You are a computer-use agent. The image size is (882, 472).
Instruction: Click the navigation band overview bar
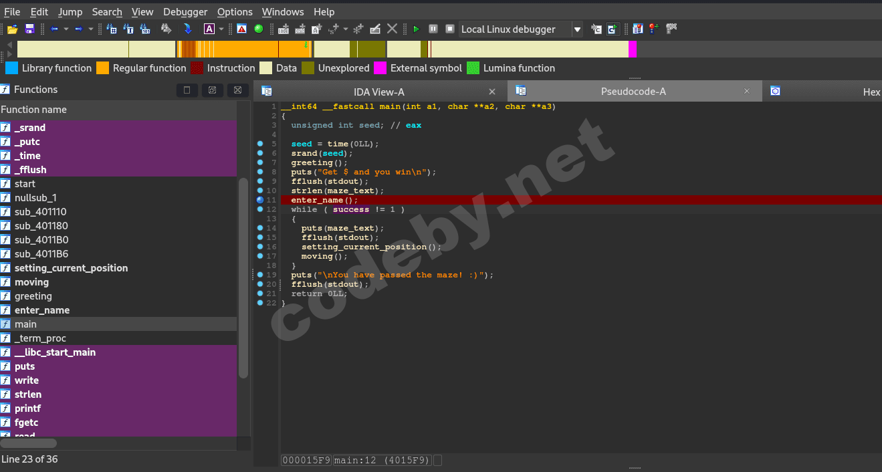pyautogui.click(x=401, y=49)
